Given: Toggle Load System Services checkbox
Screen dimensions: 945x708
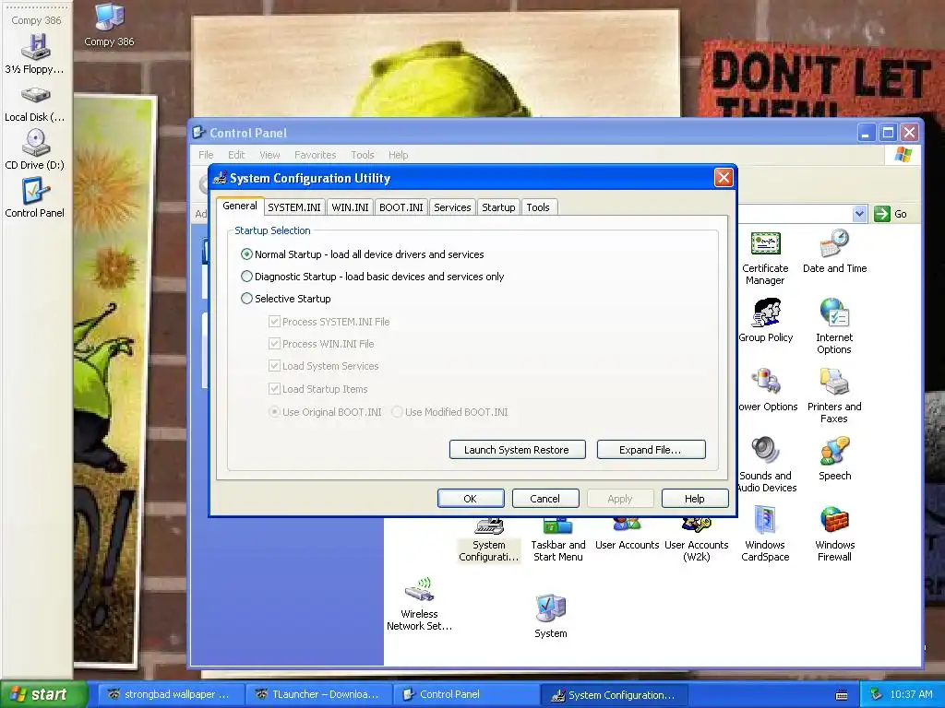Looking at the screenshot, I should [274, 366].
